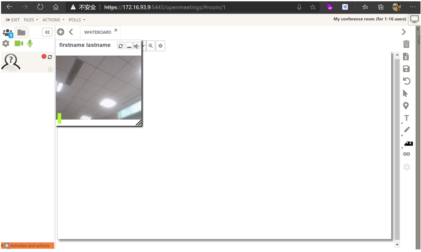Click the whiteboard vertical scrollbar
The image size is (421, 252).
coord(397,147)
